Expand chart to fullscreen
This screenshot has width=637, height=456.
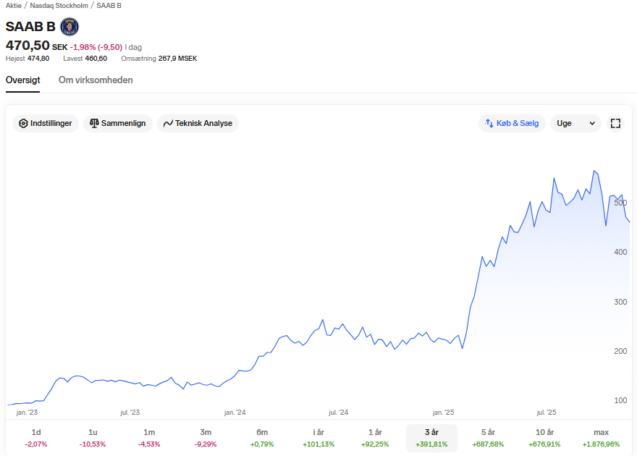click(615, 123)
